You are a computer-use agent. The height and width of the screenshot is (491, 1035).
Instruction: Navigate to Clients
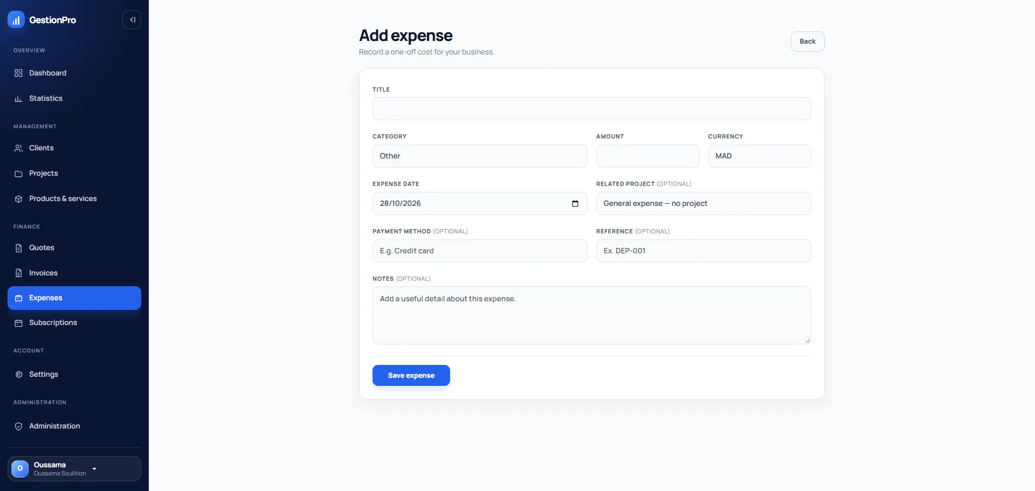pos(74,148)
